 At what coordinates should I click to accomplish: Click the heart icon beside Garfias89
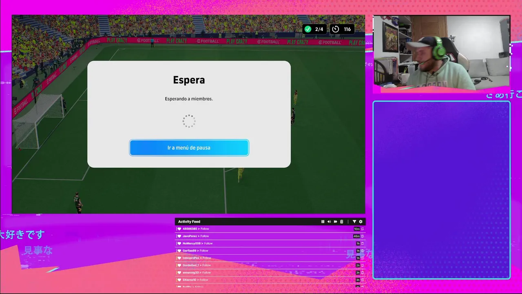(179, 251)
